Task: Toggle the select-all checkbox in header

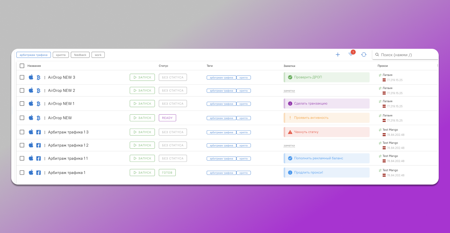Action: coord(22,66)
